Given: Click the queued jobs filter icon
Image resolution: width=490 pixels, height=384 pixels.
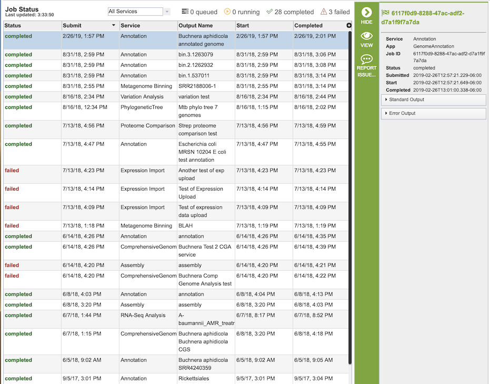Looking at the screenshot, I should click(x=185, y=12).
